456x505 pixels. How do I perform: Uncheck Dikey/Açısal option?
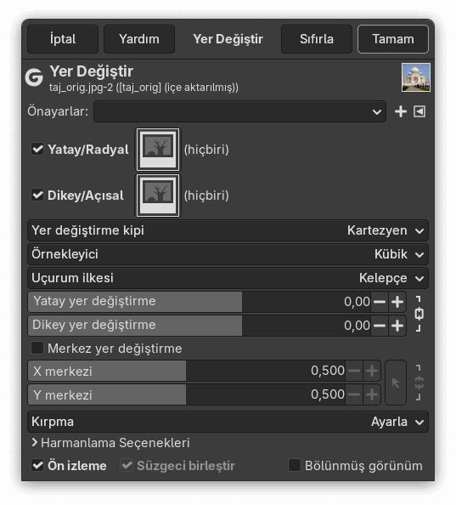37,196
